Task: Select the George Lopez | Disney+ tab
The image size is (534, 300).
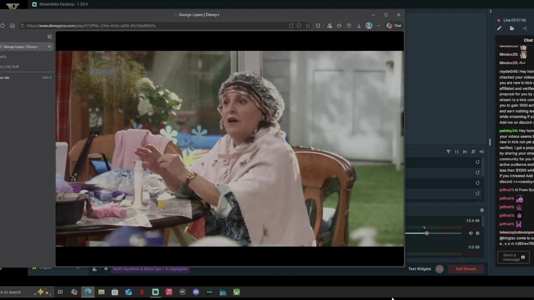Action: click(x=26, y=47)
